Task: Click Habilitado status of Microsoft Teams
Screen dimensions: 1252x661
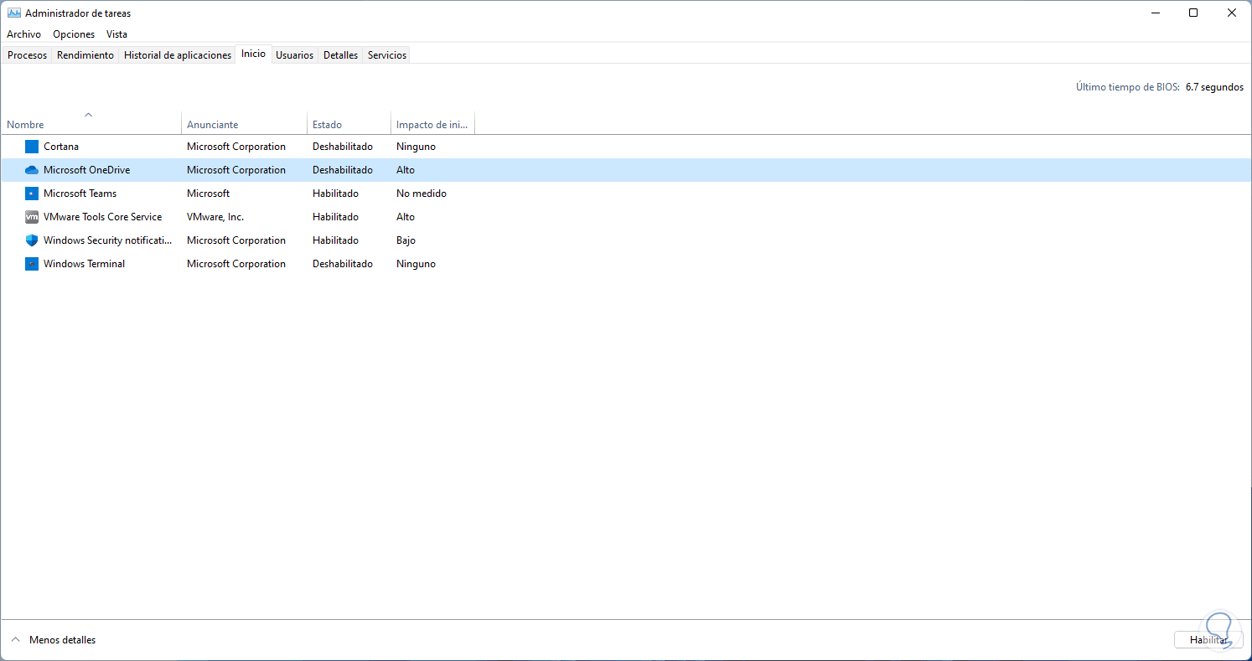Action: pyautogui.click(x=335, y=194)
